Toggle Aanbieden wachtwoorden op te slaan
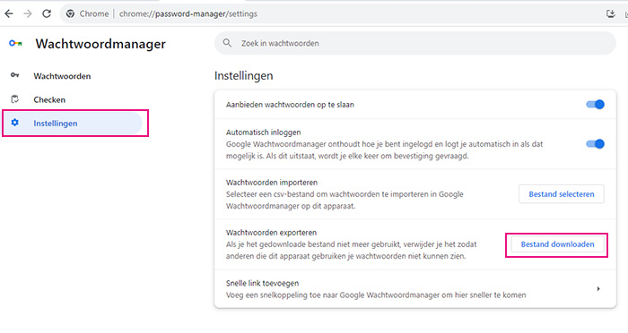The height and width of the screenshot is (333, 628). click(595, 105)
